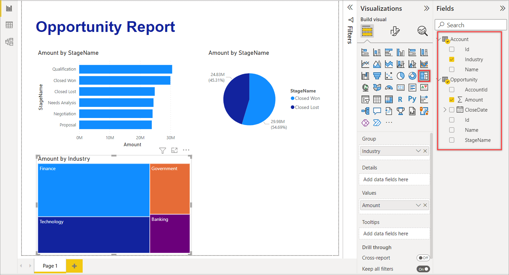Viewport: 509px width, 275px height.
Task: Select the Q&A speech bubble visual
Action: click(377, 111)
